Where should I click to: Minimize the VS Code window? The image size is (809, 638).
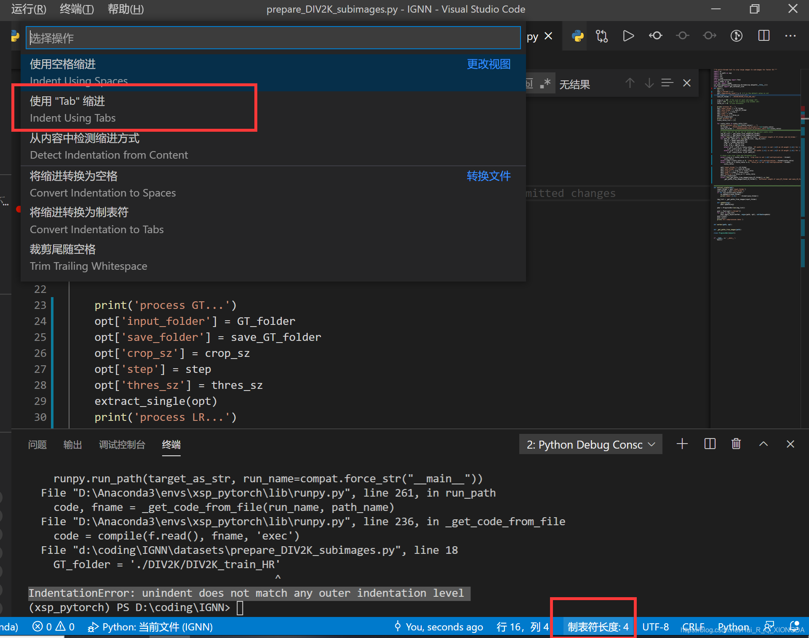[x=716, y=9]
